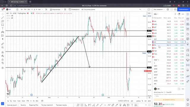190x107 pixels.
Task: Set the date range to YTD
Action: (x=28, y=101)
